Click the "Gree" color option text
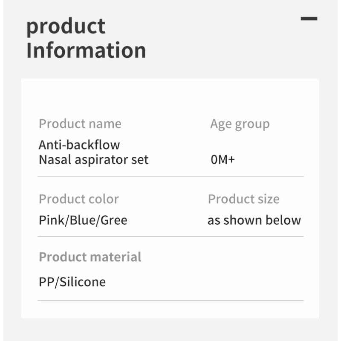The height and width of the screenshot is (341, 341). 114,220
